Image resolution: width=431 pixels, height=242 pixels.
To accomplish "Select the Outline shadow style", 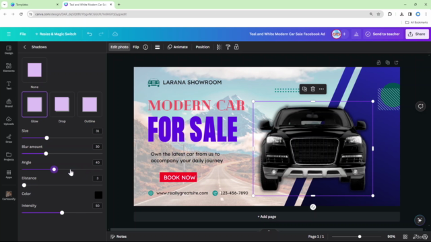I will pos(90,104).
